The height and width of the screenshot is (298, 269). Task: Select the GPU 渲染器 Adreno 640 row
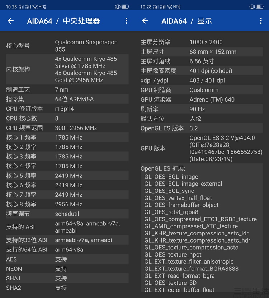(x=202, y=99)
